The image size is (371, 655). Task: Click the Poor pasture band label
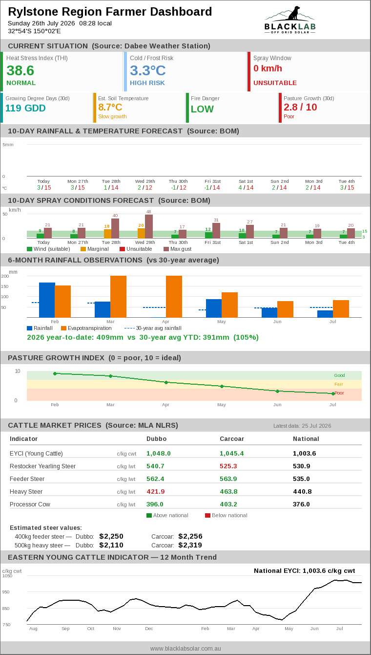(x=339, y=393)
